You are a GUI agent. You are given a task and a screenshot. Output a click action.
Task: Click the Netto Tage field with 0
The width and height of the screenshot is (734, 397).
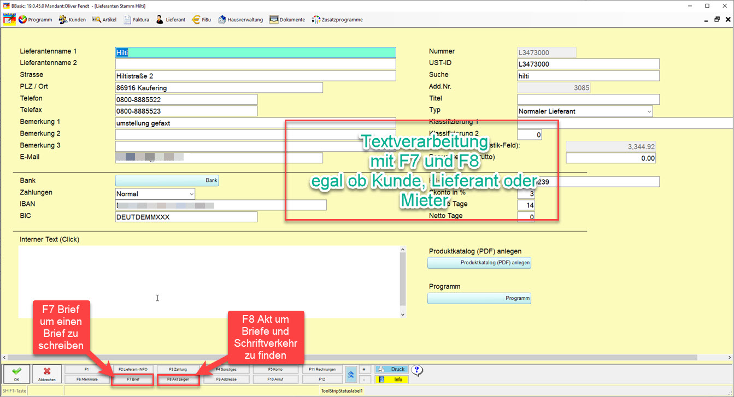pyautogui.click(x=526, y=217)
